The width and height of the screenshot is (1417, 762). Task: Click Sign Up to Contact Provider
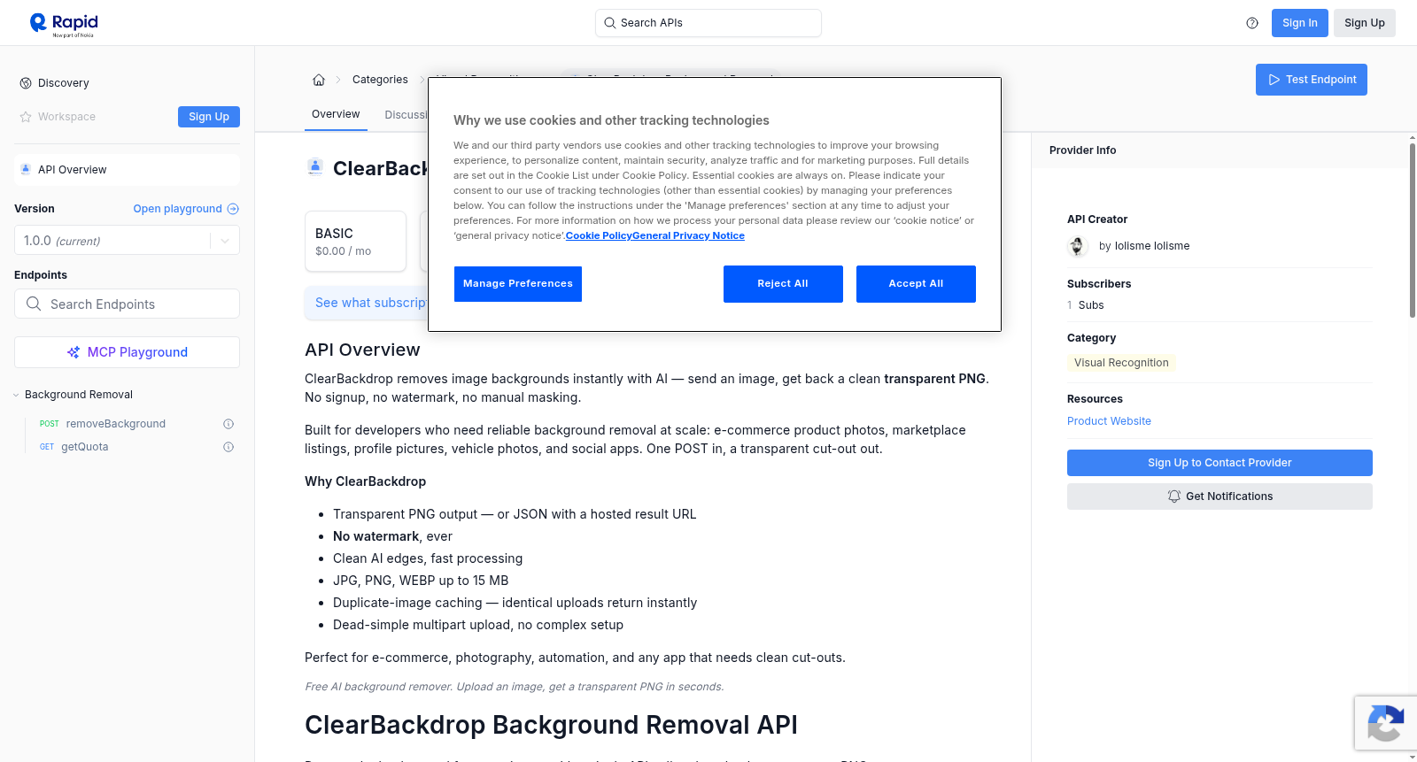click(1220, 463)
